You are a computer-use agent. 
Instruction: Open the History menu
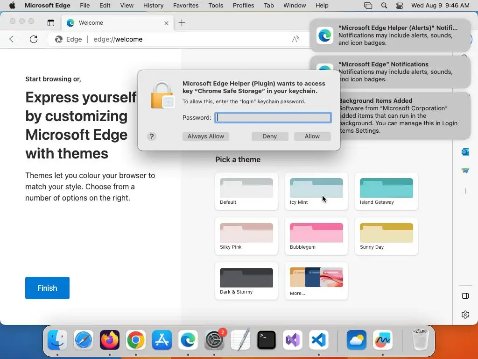[153, 6]
